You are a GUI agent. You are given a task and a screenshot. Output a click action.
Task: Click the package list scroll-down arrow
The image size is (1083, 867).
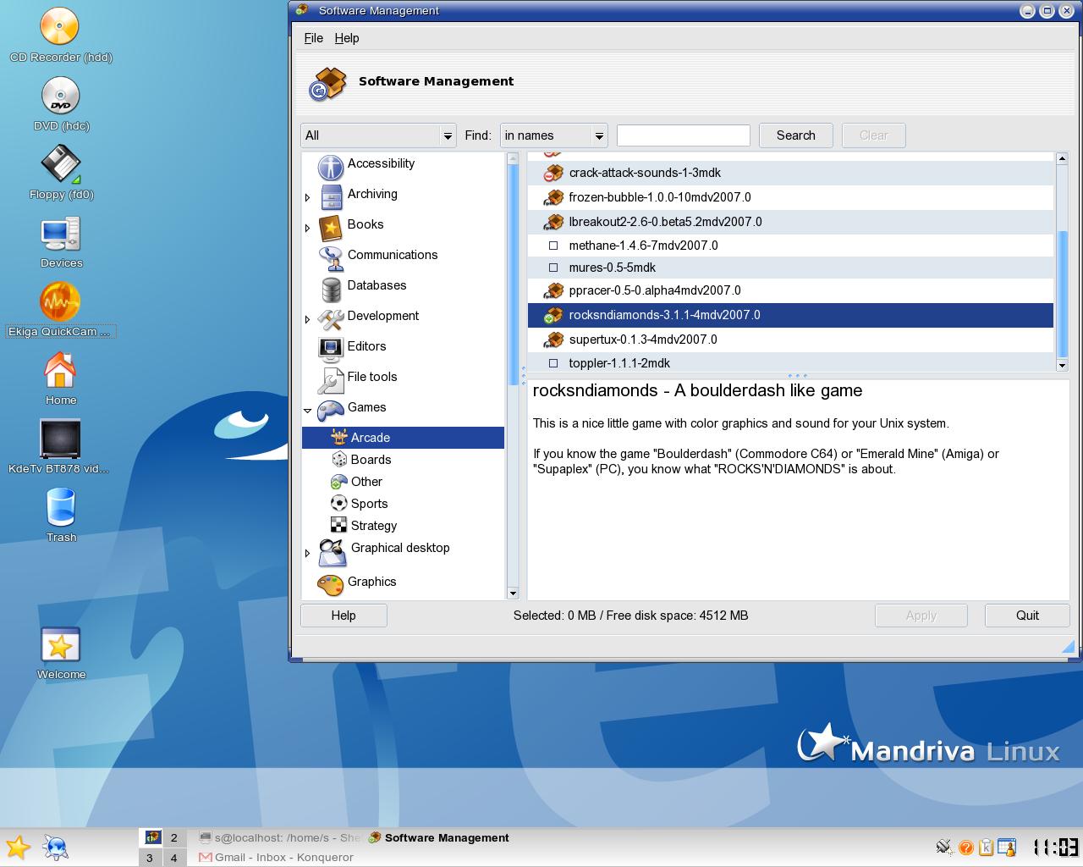[1063, 365]
